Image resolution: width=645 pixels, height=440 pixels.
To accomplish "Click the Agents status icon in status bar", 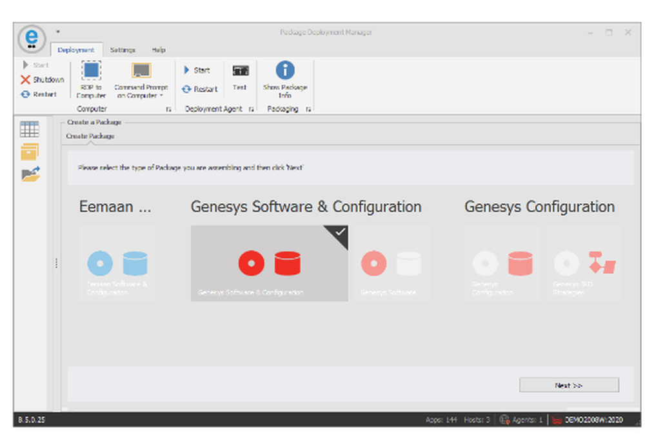I will coord(504,419).
